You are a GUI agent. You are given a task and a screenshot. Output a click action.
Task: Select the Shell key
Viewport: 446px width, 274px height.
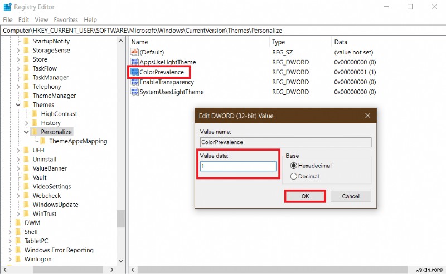click(x=31, y=232)
